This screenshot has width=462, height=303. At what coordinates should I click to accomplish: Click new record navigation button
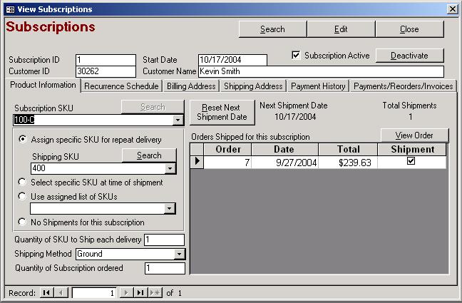click(x=155, y=293)
